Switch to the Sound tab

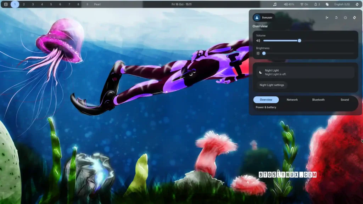pos(345,100)
